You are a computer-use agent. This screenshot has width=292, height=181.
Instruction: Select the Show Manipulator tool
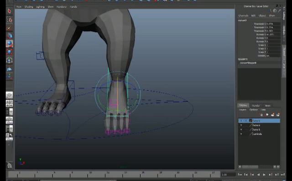tap(9, 77)
